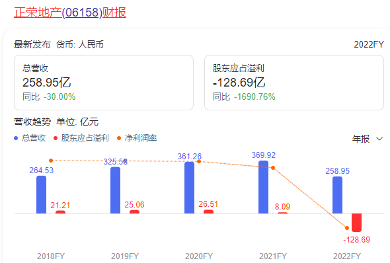Toggle the 总营收 legend series
Screen dimensions: 390x263
30,138
